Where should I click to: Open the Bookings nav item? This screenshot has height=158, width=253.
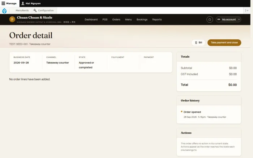142,19
